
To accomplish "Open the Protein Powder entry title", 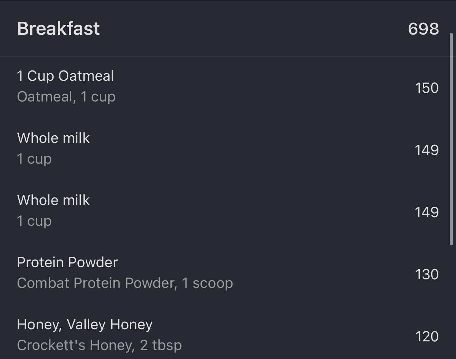I will [67, 262].
